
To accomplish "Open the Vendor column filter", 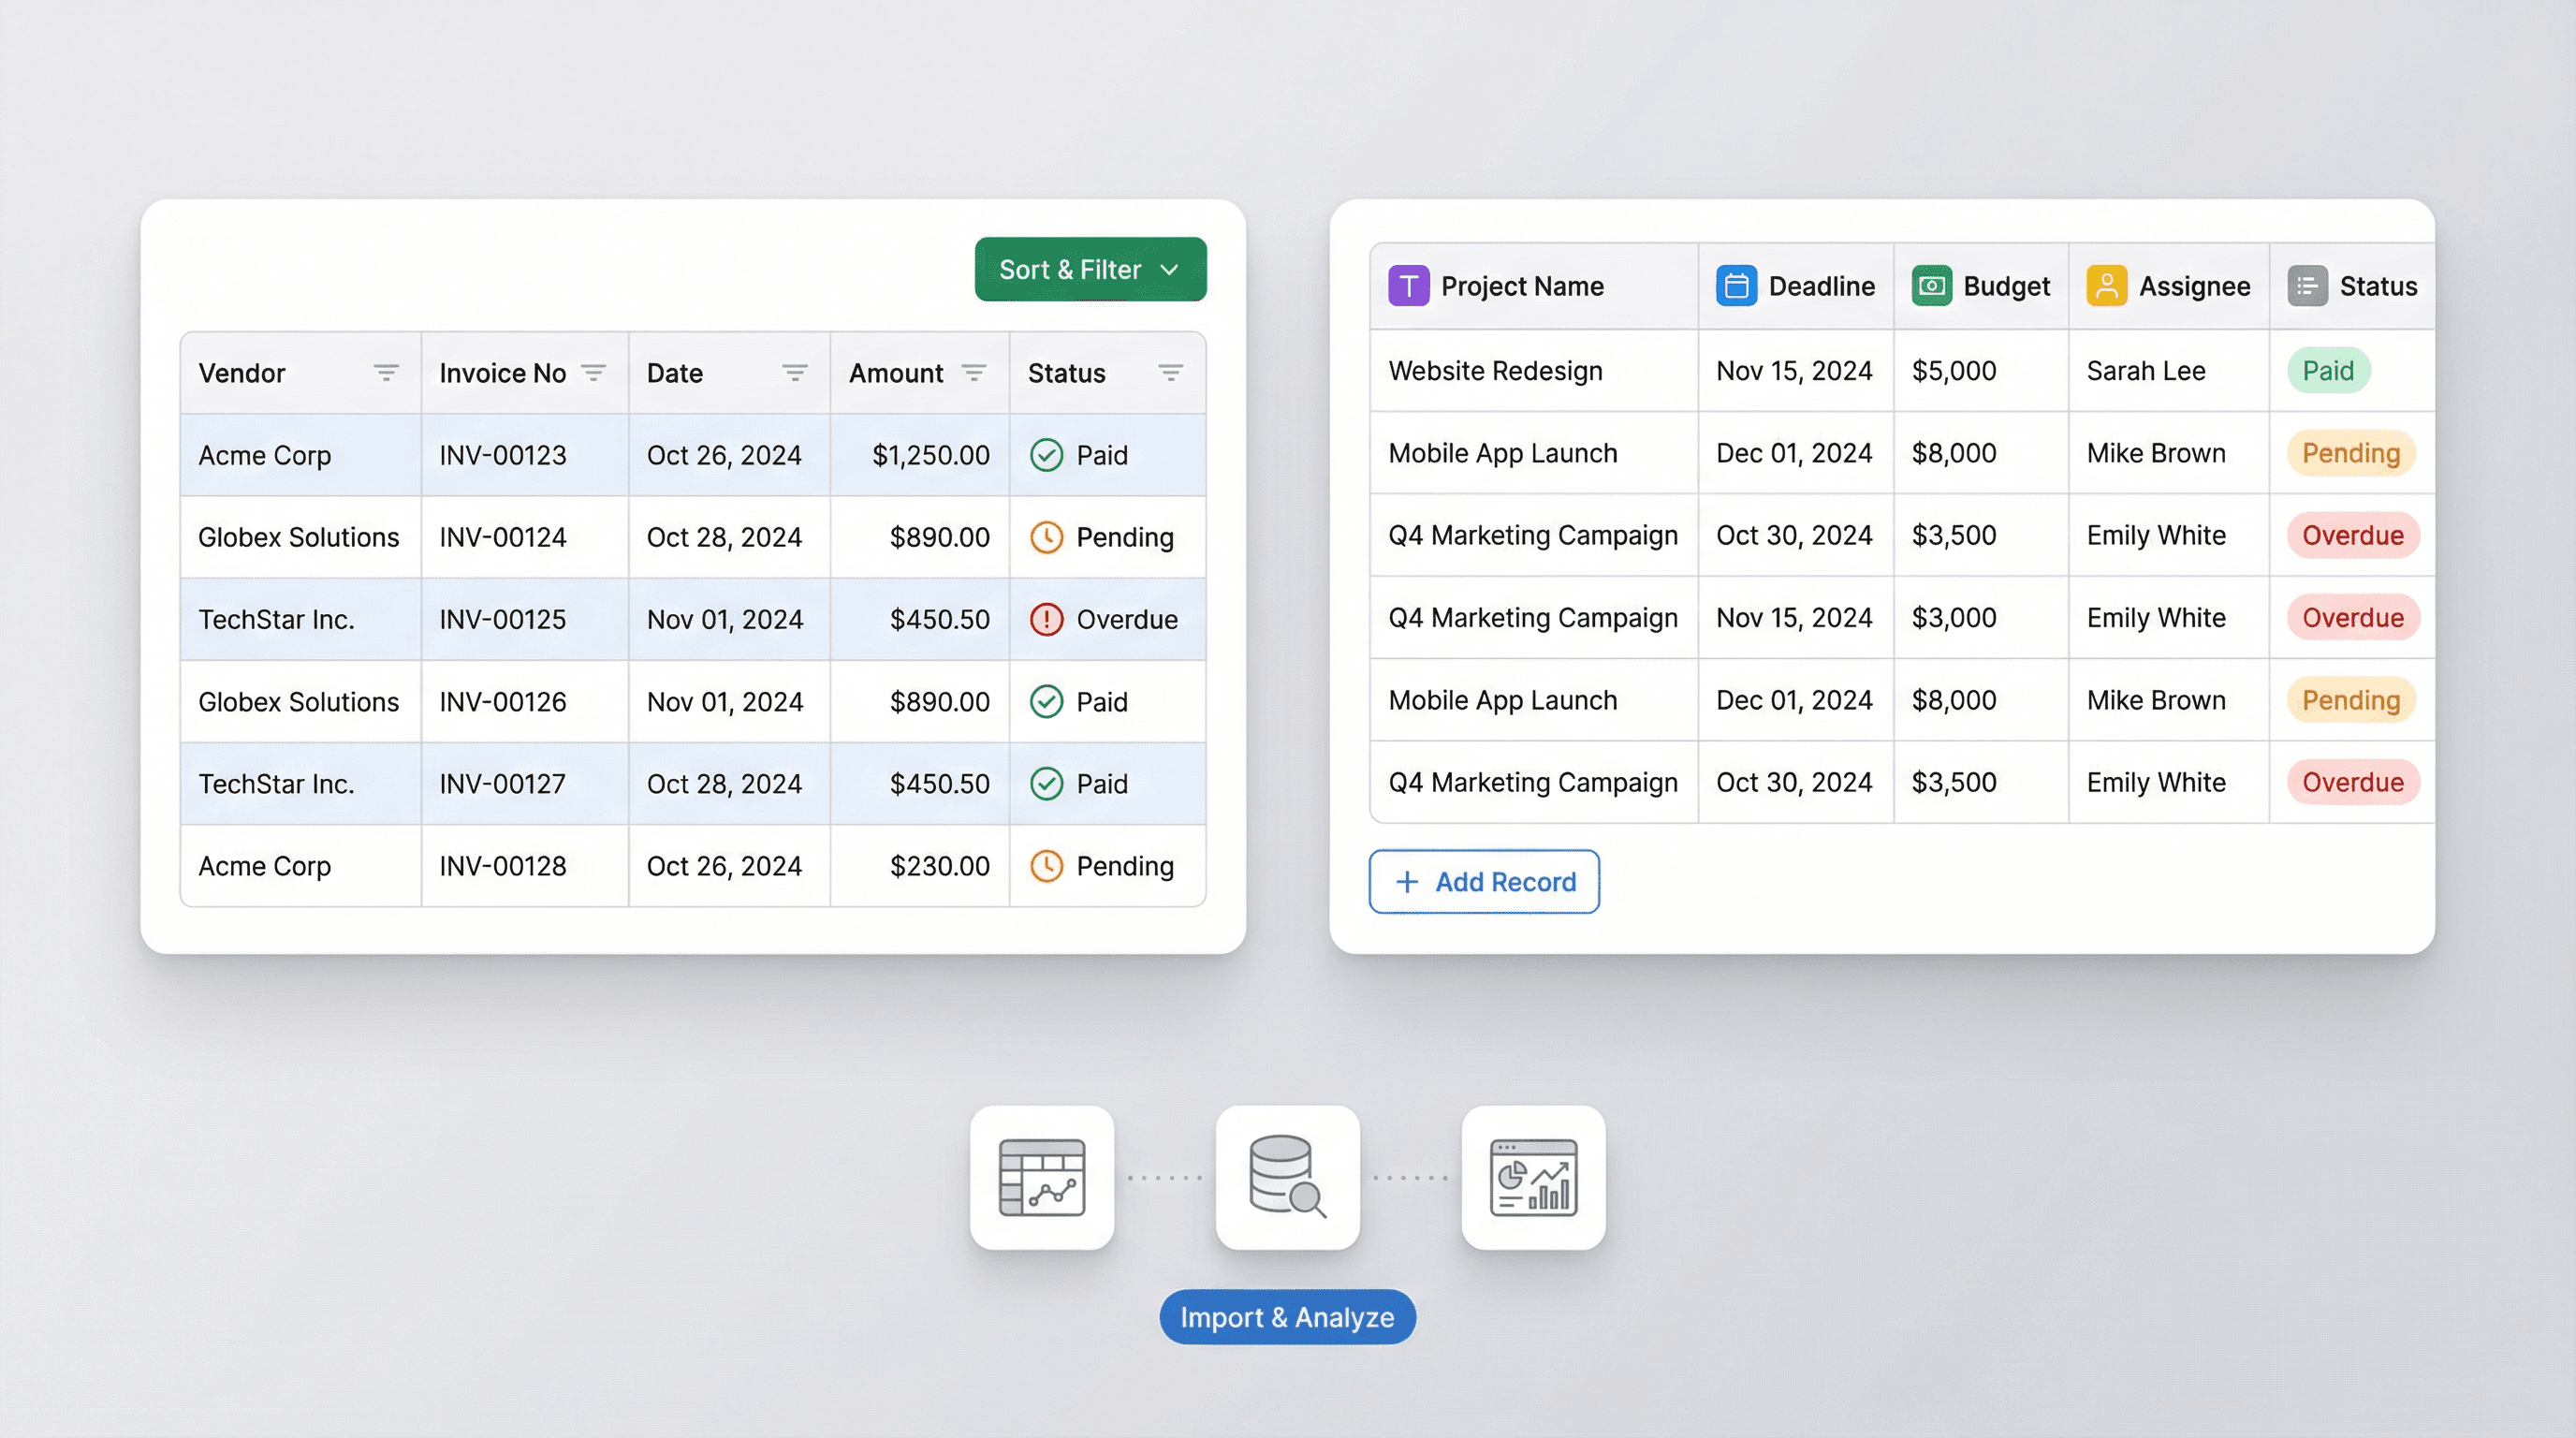I will (x=386, y=373).
